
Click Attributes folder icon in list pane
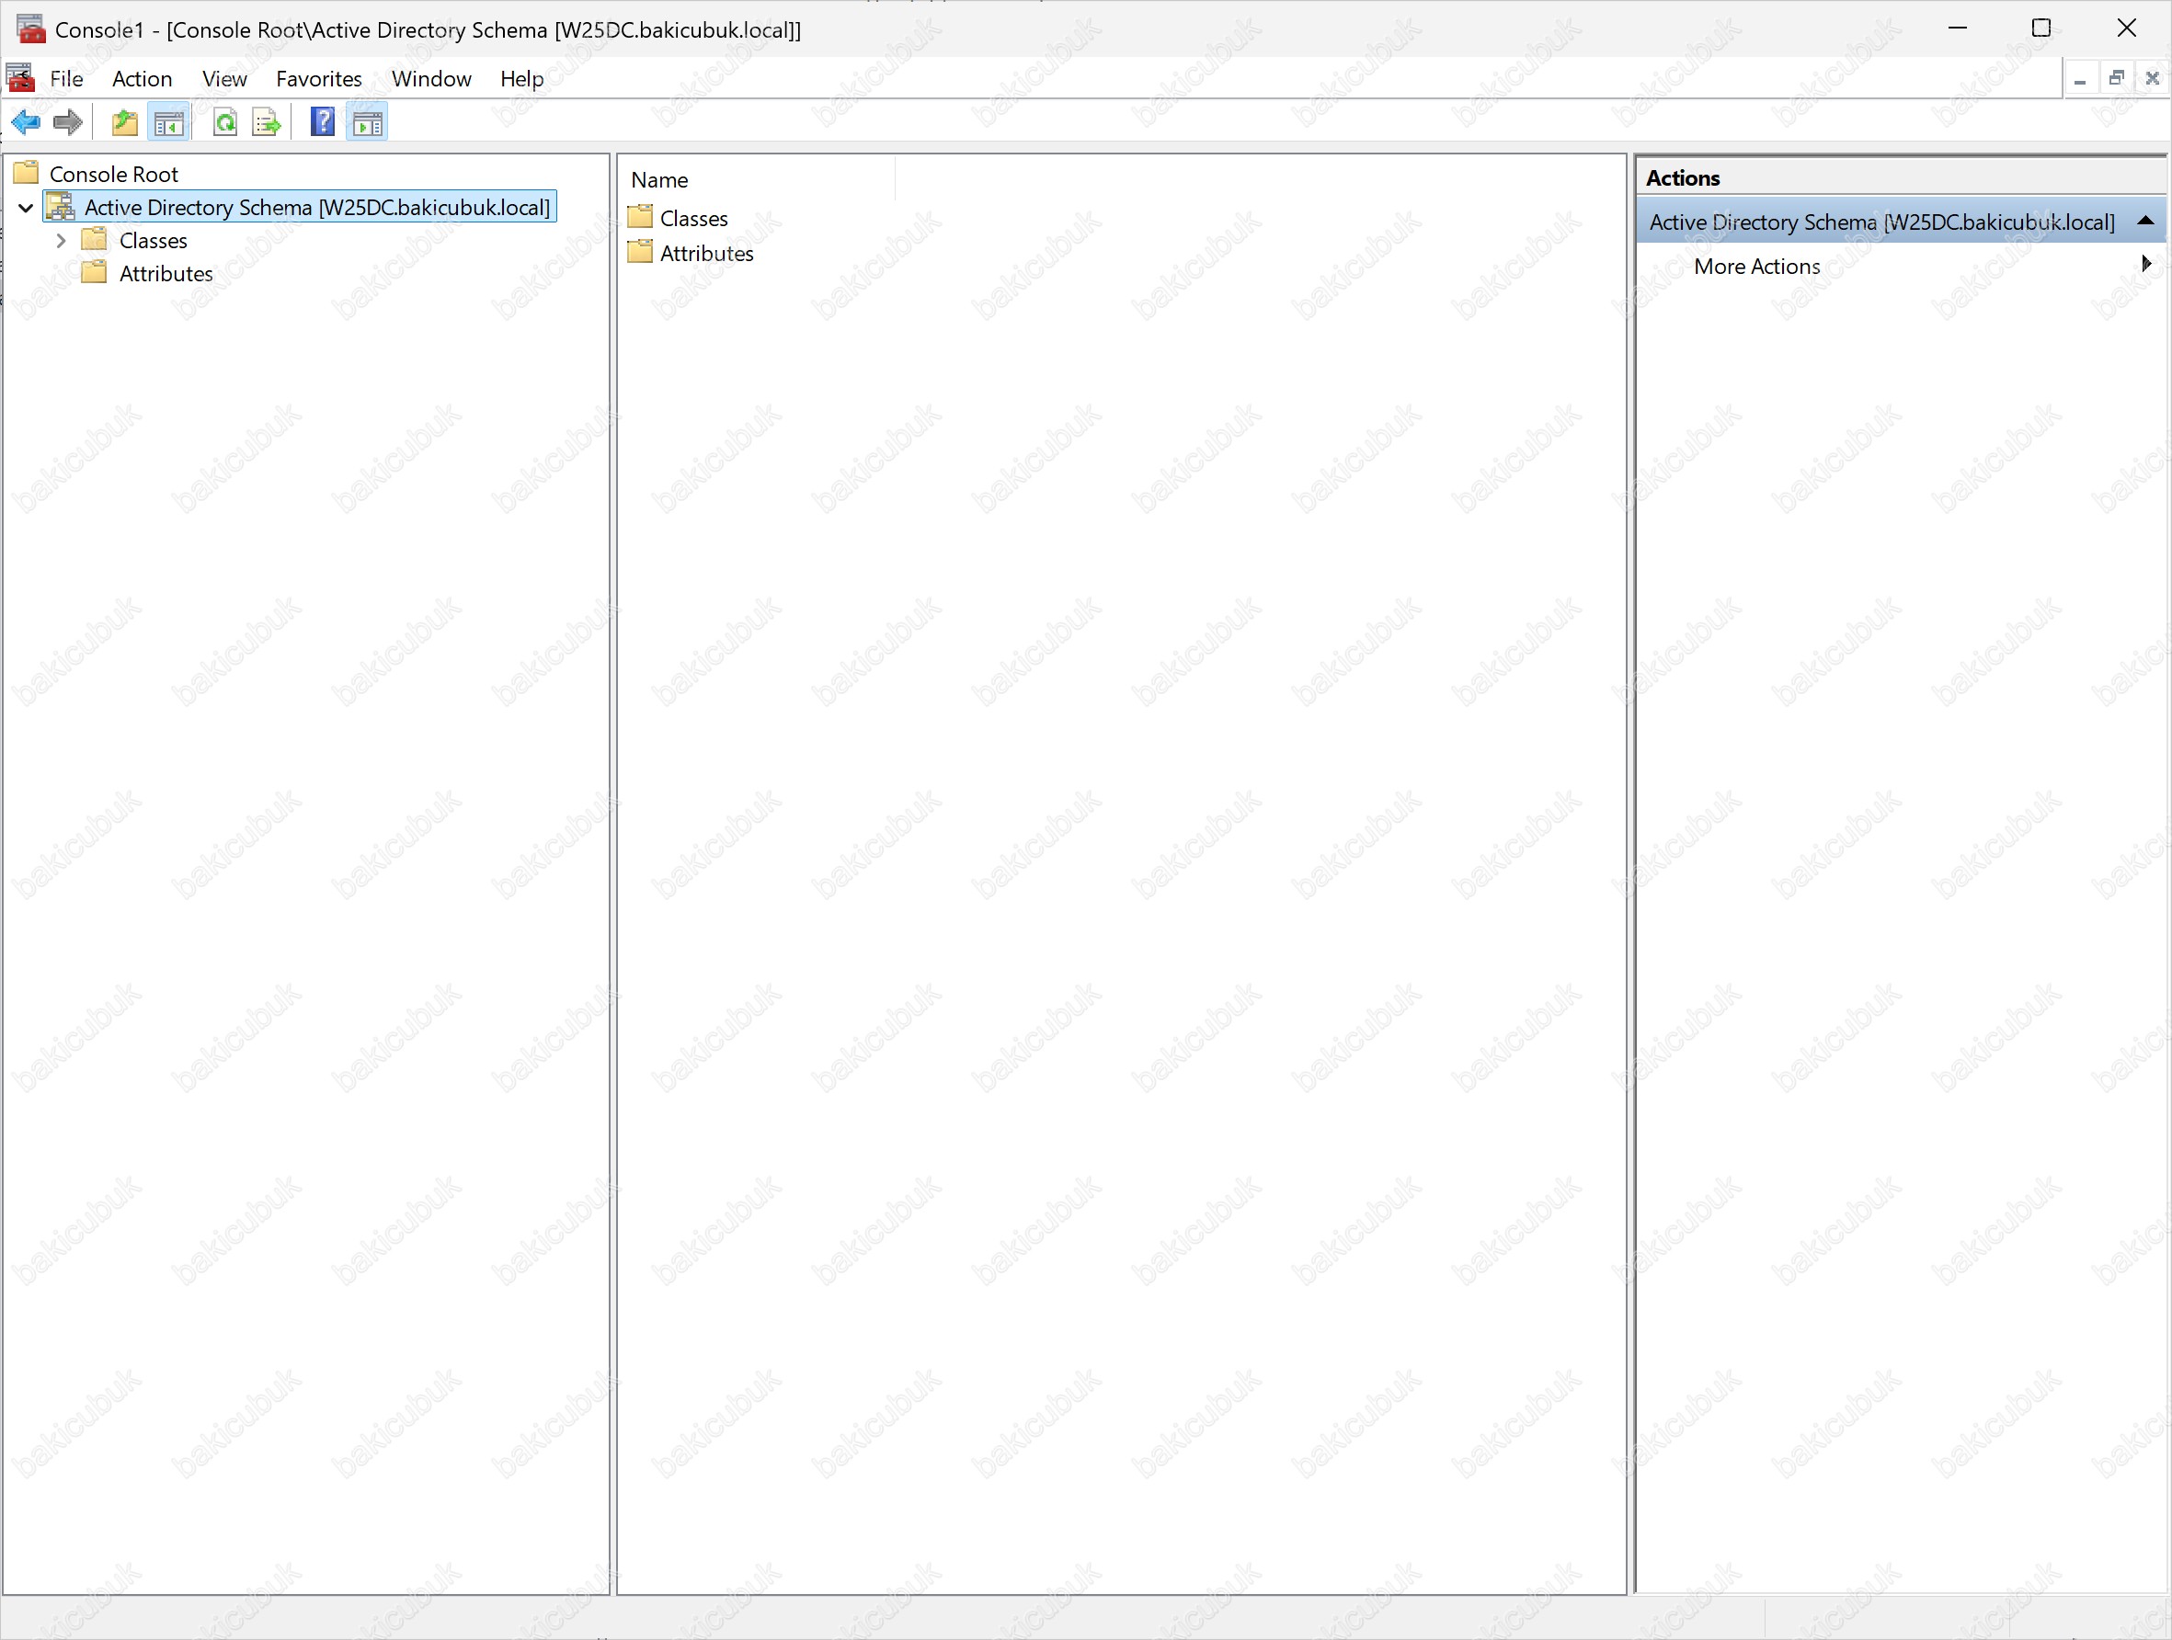(x=640, y=251)
